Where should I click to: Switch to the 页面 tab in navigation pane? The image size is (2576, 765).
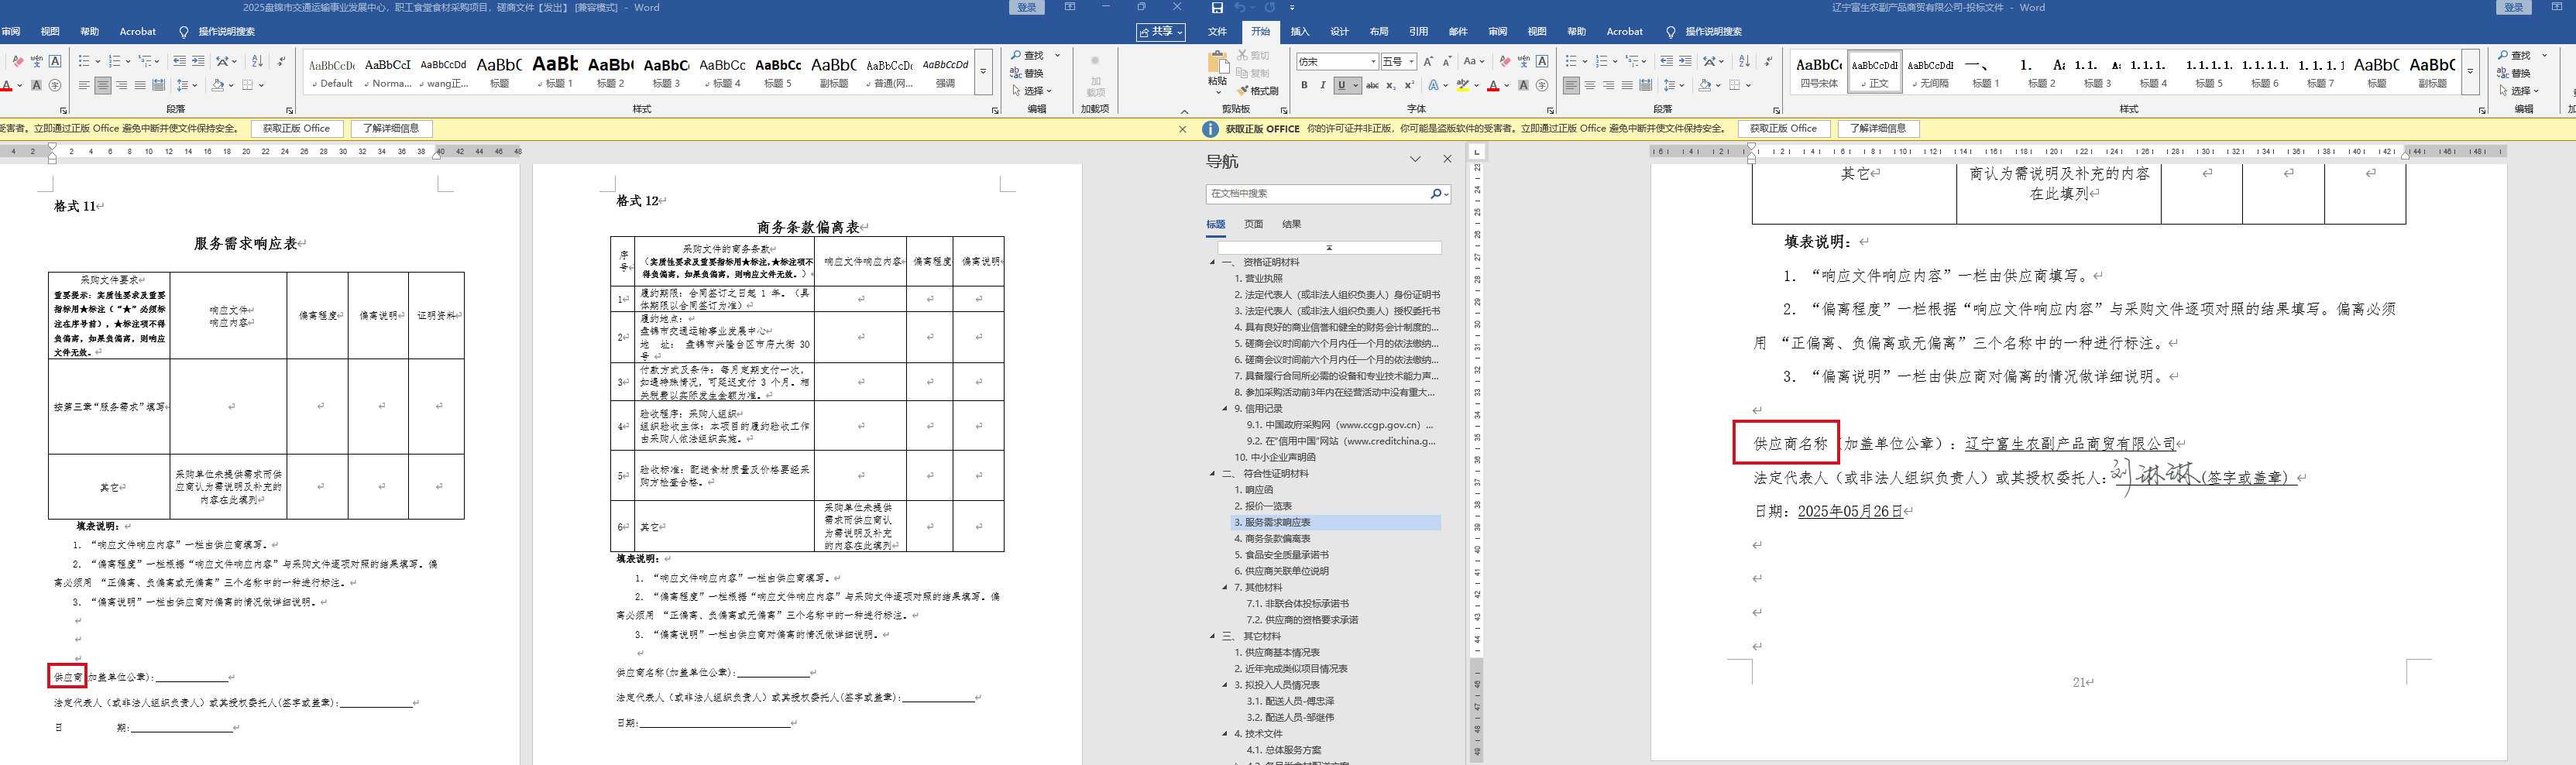(1253, 225)
